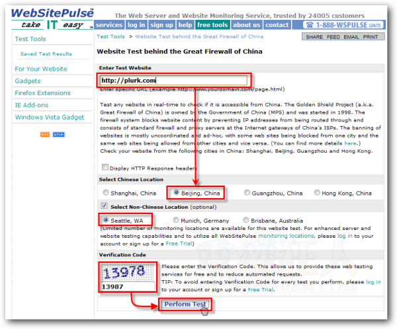This screenshot has width=397, height=329.
Task: Open the help menu item
Action: pos(185,25)
